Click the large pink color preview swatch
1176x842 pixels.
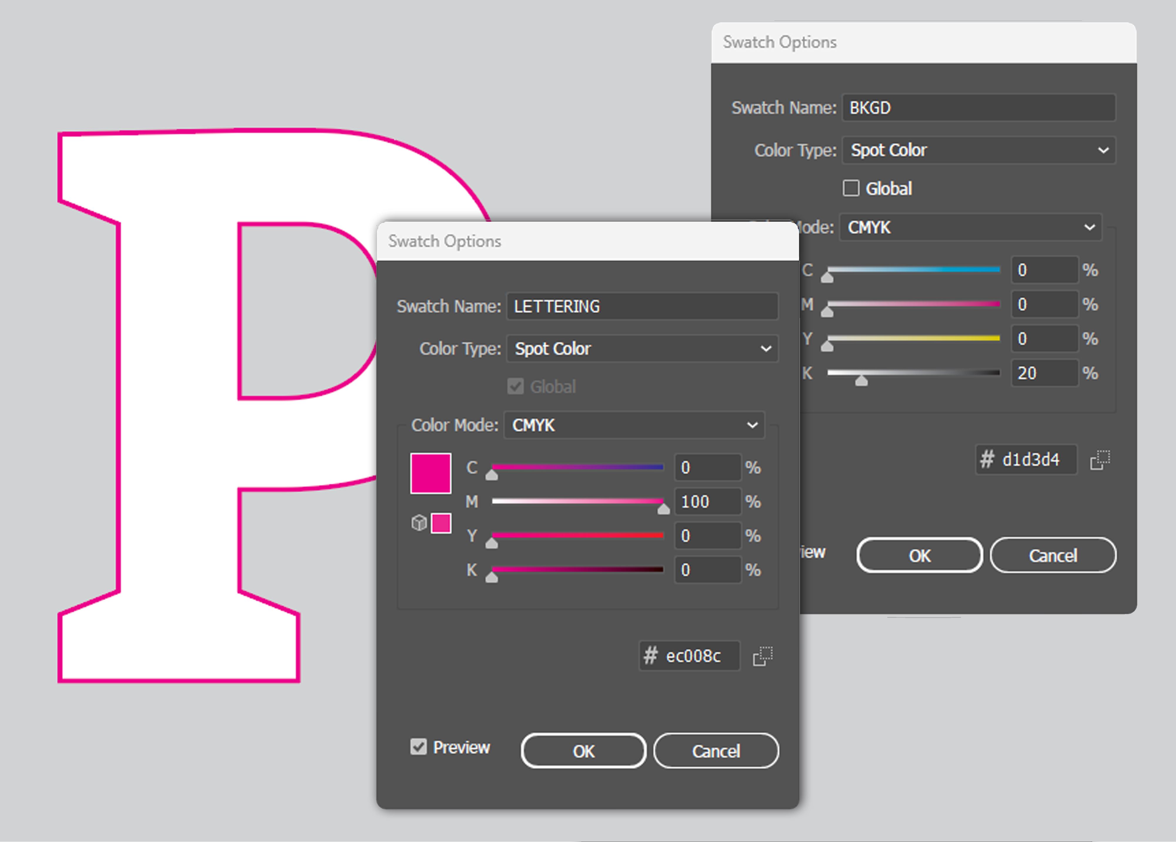tap(430, 473)
